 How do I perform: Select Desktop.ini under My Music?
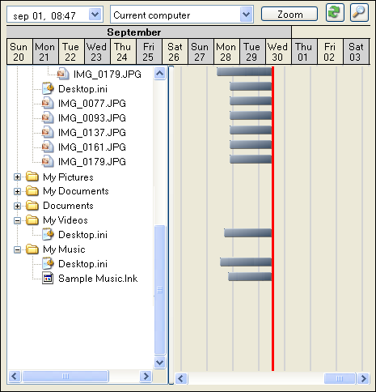point(82,264)
